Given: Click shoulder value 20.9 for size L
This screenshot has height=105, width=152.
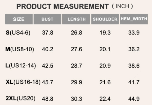Looking at the screenshot, I should [x=105, y=66].
